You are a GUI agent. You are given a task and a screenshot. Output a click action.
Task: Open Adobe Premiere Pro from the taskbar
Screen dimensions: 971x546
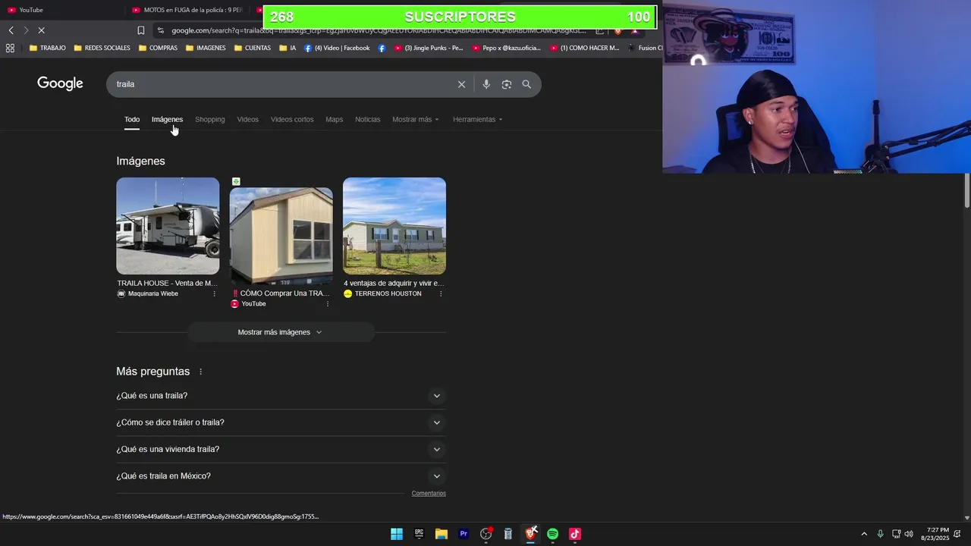coord(464,534)
